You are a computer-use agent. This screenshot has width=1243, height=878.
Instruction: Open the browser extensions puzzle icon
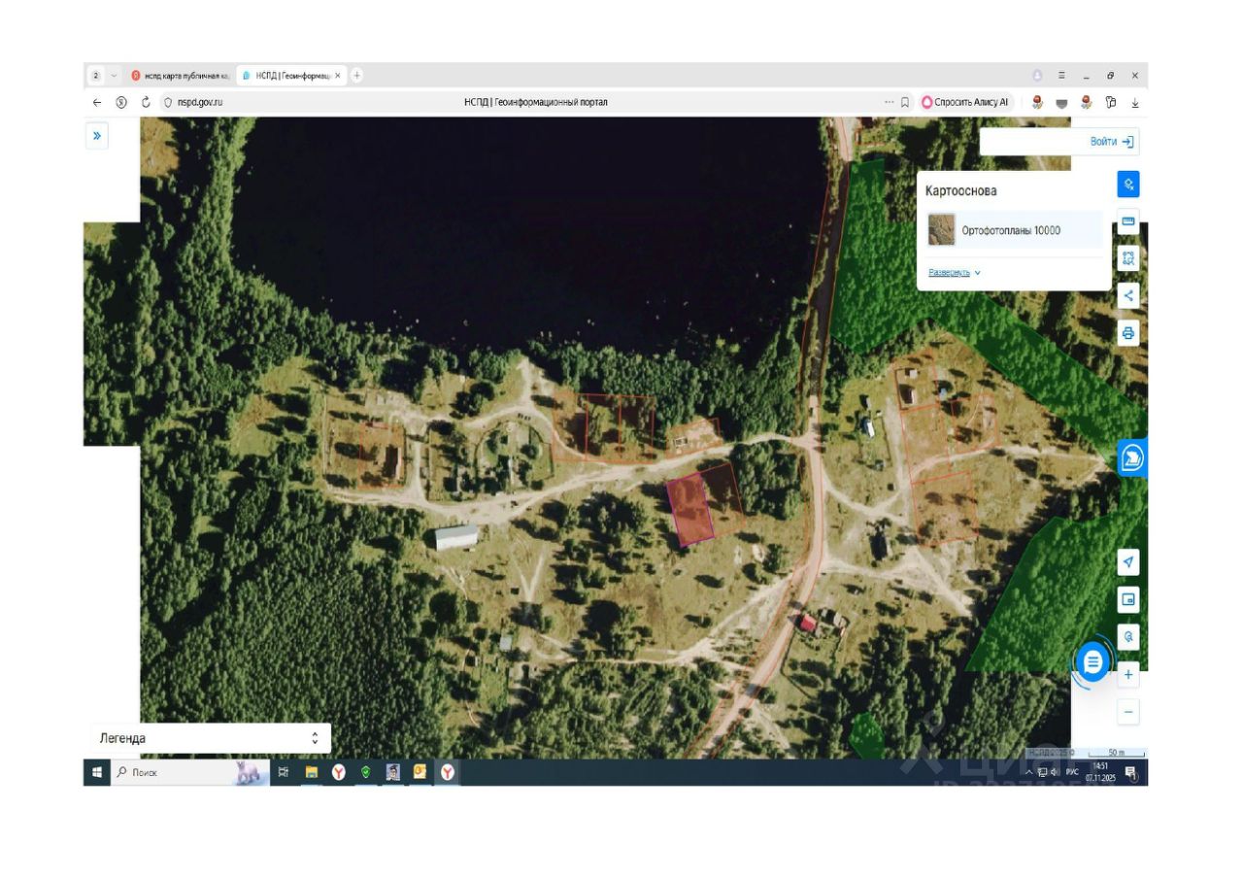click(x=1111, y=102)
